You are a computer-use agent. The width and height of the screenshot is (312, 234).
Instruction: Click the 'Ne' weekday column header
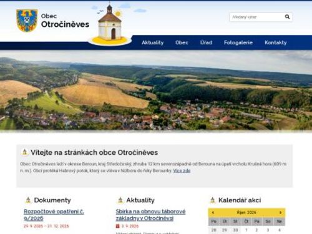[280, 222]
